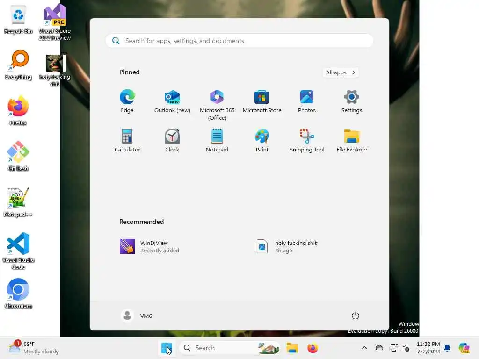This screenshot has width=479, height=359.
Task: Select Visual Studio 2022 Preview desktop shortcut
Action: pos(54,22)
